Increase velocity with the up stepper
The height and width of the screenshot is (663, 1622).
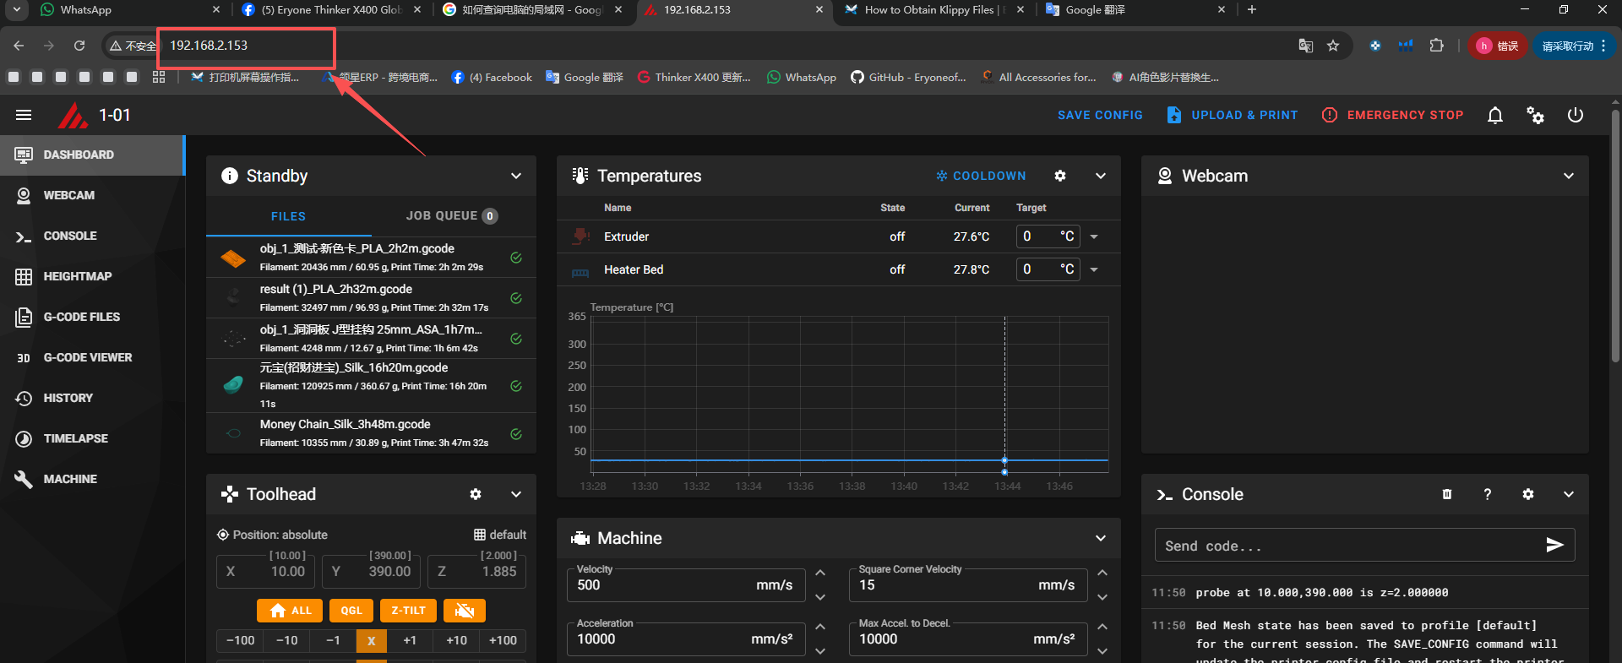819,573
